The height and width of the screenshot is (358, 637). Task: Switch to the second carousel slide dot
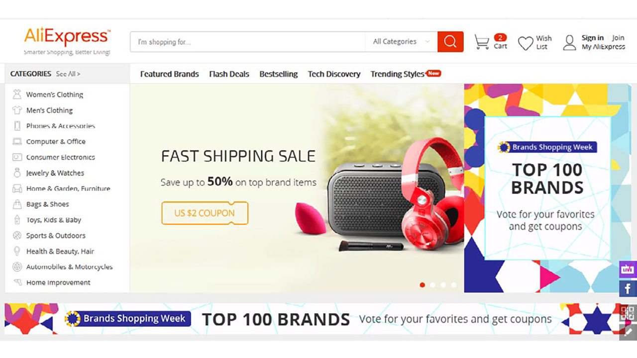tap(433, 285)
